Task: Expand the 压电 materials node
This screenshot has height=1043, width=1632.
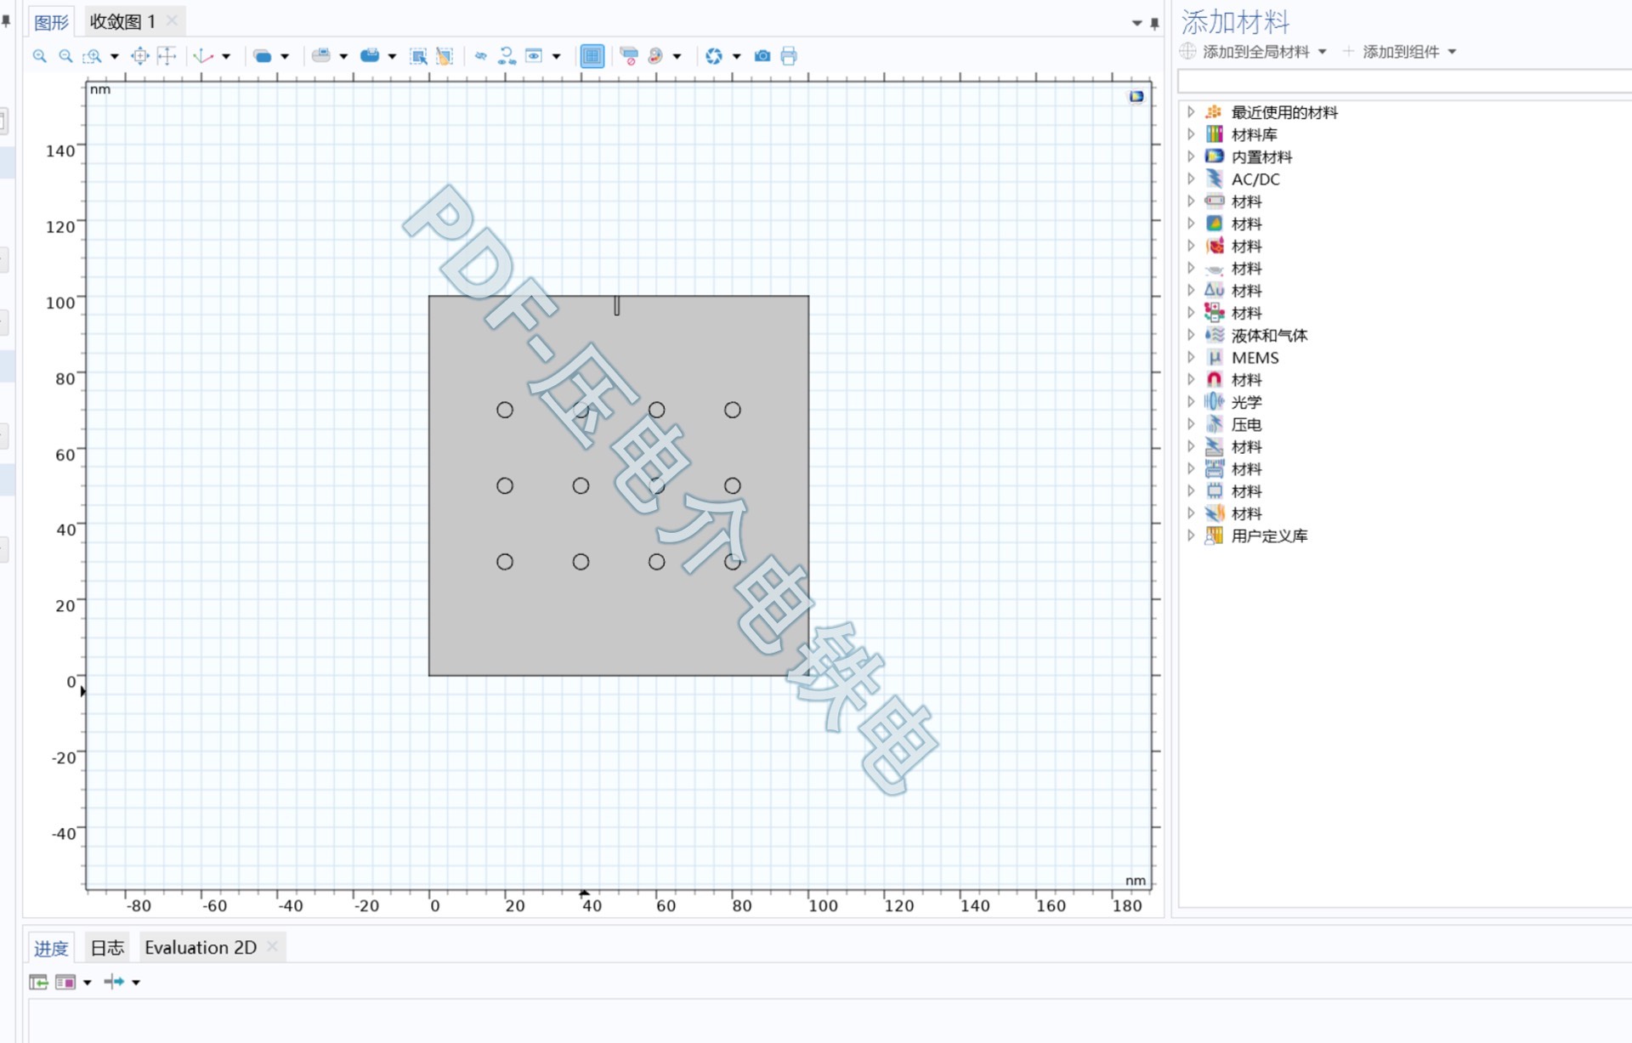Action: point(1191,424)
